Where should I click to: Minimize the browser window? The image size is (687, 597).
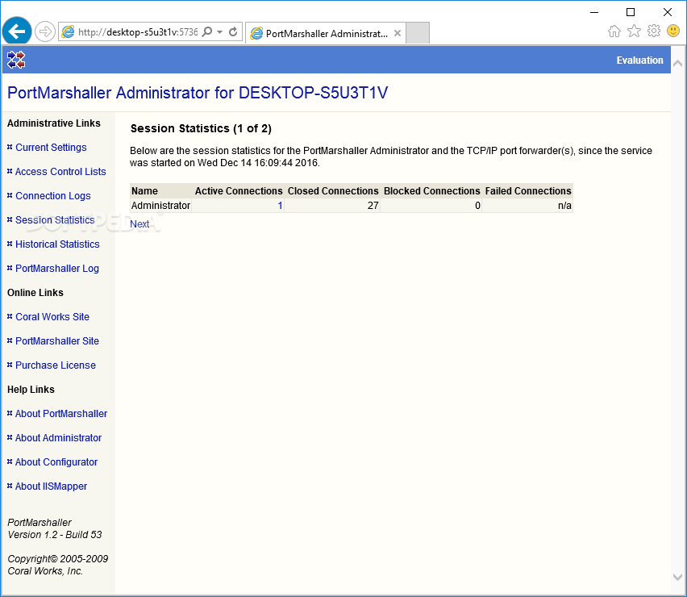click(594, 12)
